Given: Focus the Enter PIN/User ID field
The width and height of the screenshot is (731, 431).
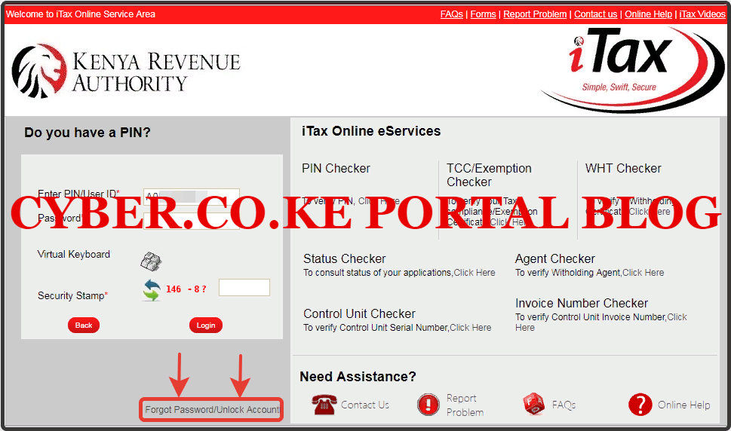Looking at the screenshot, I should (192, 196).
